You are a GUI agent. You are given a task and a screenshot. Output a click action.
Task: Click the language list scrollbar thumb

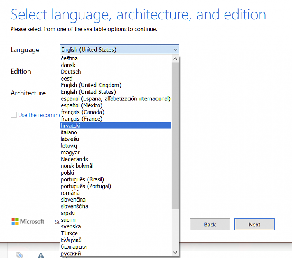pyautogui.click(x=175, y=136)
